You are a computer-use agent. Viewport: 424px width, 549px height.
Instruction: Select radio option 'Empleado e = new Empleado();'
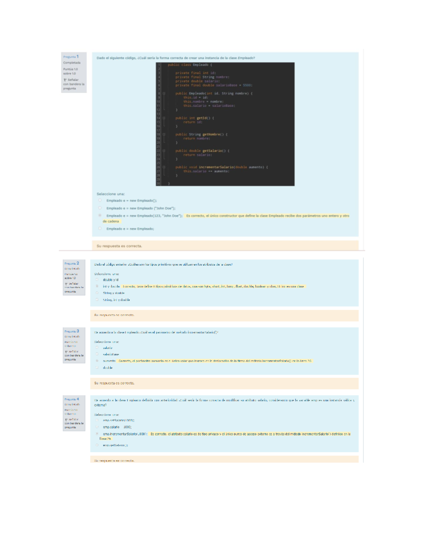(x=100, y=200)
